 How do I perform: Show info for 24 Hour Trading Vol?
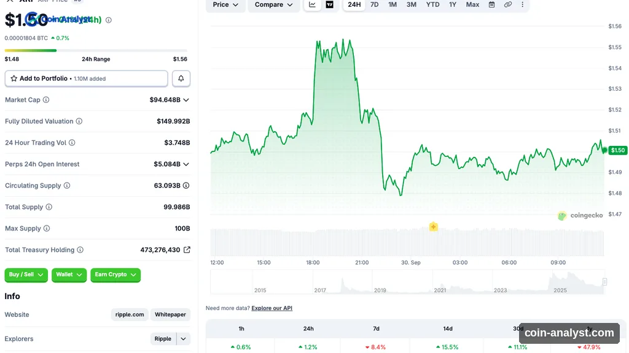tap(72, 142)
